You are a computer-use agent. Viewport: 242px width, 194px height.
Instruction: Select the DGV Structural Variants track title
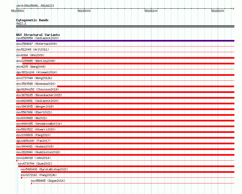coord(38,35)
